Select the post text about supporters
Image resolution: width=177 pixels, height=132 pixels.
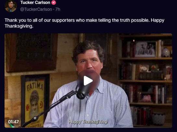[x=84, y=23]
